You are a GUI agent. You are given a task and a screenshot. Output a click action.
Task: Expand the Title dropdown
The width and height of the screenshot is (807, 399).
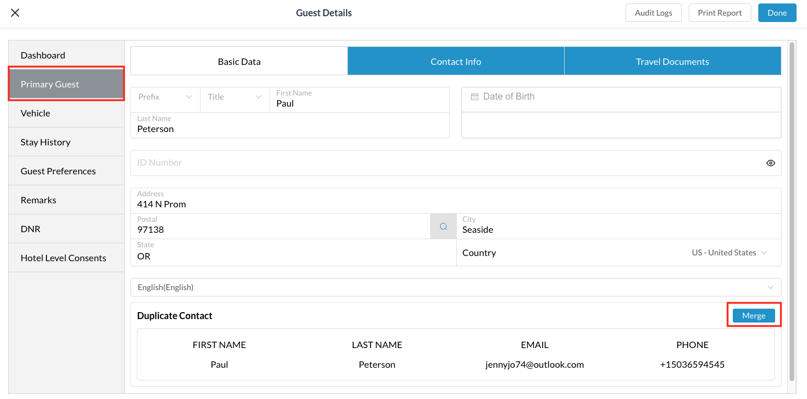[x=235, y=97]
